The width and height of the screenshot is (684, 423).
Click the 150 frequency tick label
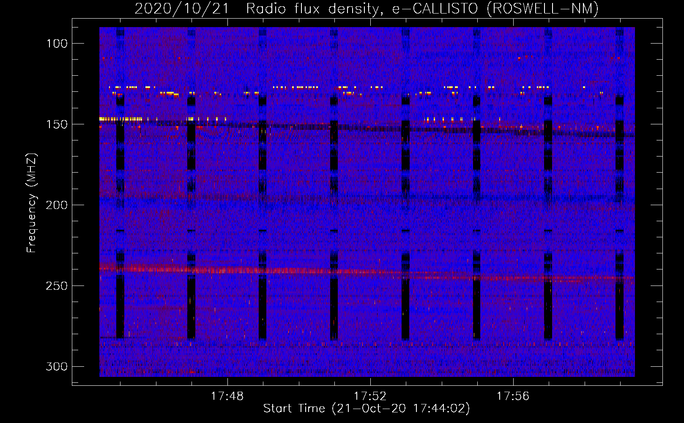(57, 124)
